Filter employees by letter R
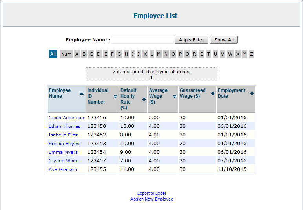303x210 pixels. click(x=195, y=54)
